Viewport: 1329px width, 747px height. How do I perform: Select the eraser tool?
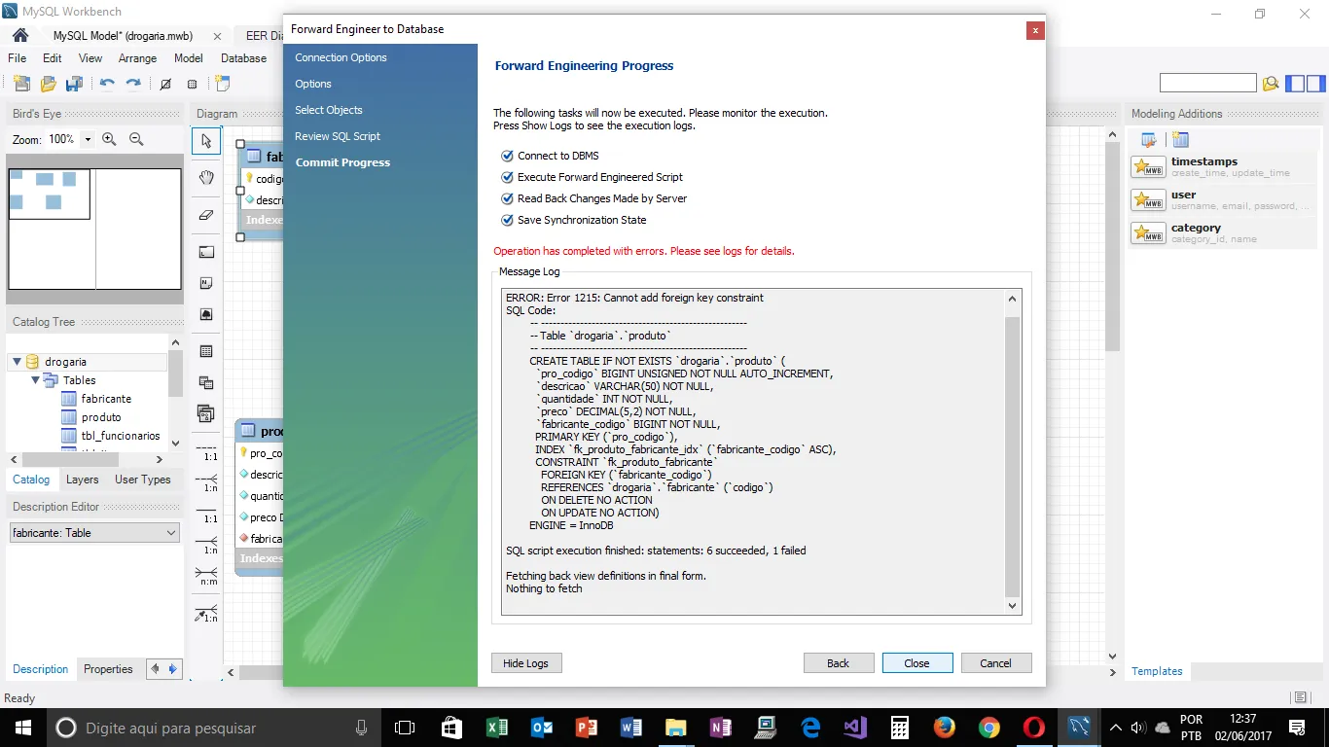(205, 215)
